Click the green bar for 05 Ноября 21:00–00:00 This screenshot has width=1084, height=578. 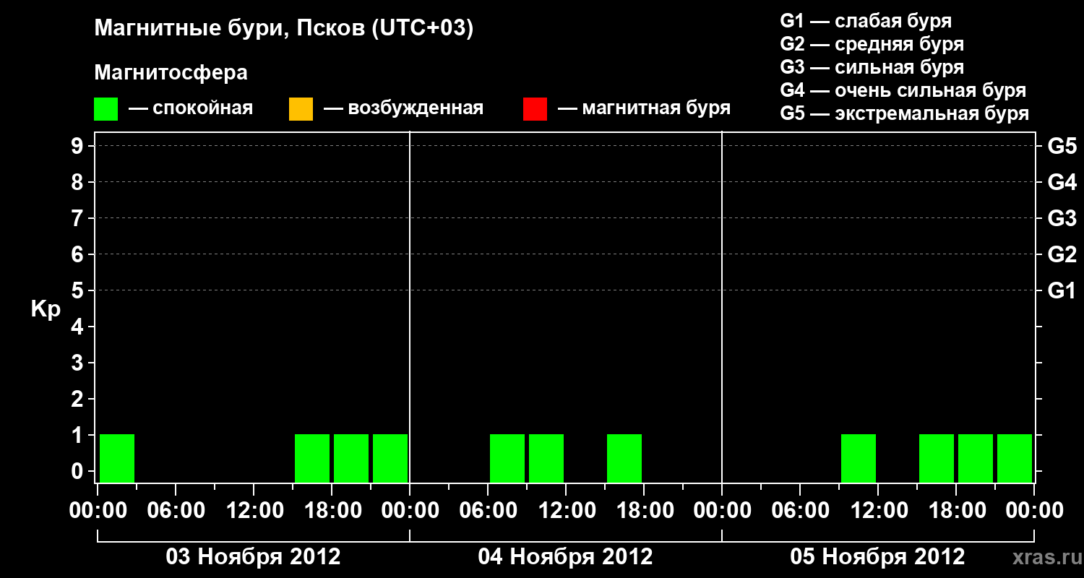[1015, 458]
